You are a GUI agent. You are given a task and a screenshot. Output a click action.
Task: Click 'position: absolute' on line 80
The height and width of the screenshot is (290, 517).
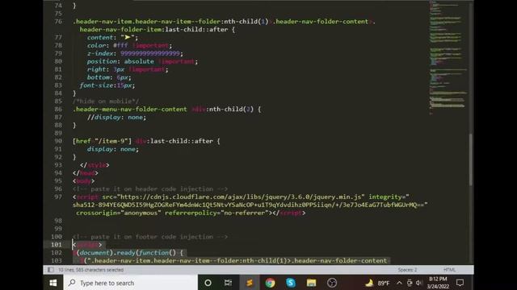click(120, 61)
